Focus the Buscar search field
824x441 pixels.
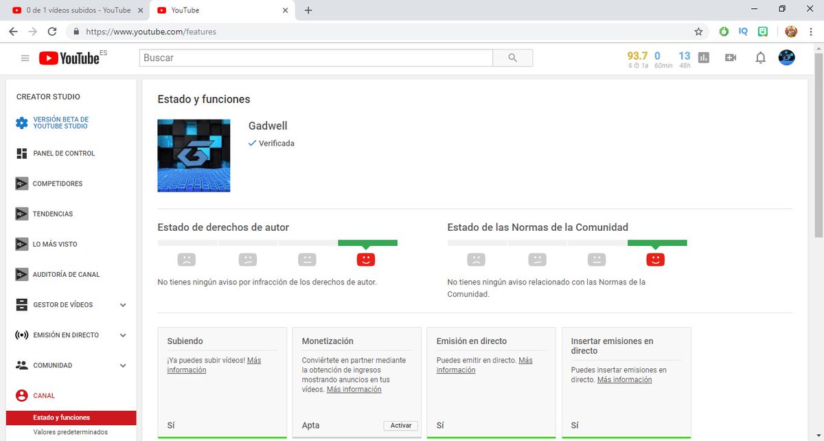(x=316, y=58)
